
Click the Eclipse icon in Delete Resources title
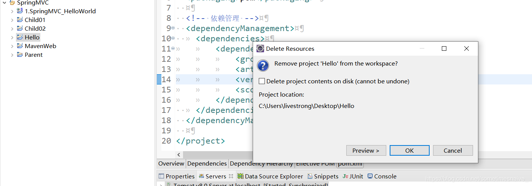(260, 48)
